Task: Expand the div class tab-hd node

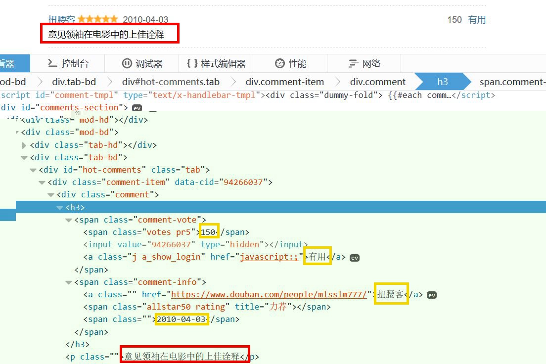Action: click(x=24, y=145)
